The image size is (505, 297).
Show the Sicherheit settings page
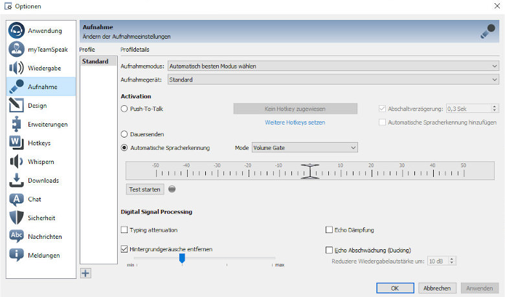pyautogui.click(x=41, y=218)
